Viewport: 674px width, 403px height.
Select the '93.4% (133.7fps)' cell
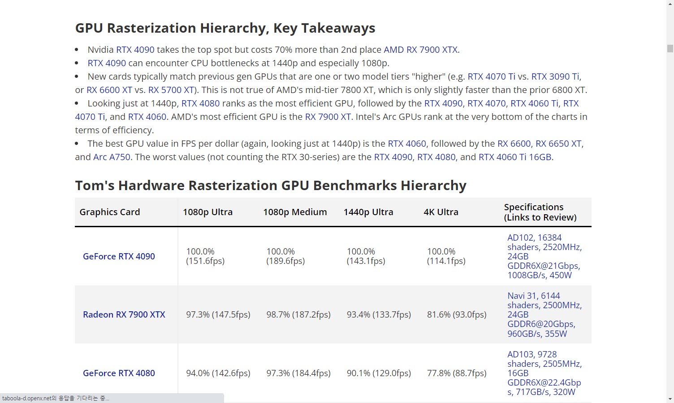tap(379, 314)
